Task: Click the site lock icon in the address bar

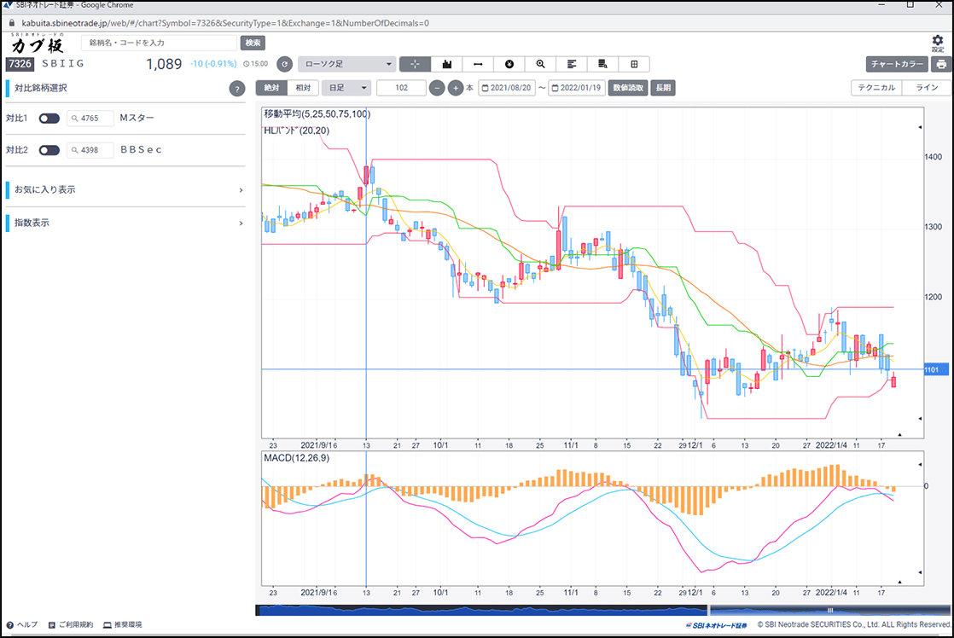Action: (11, 23)
